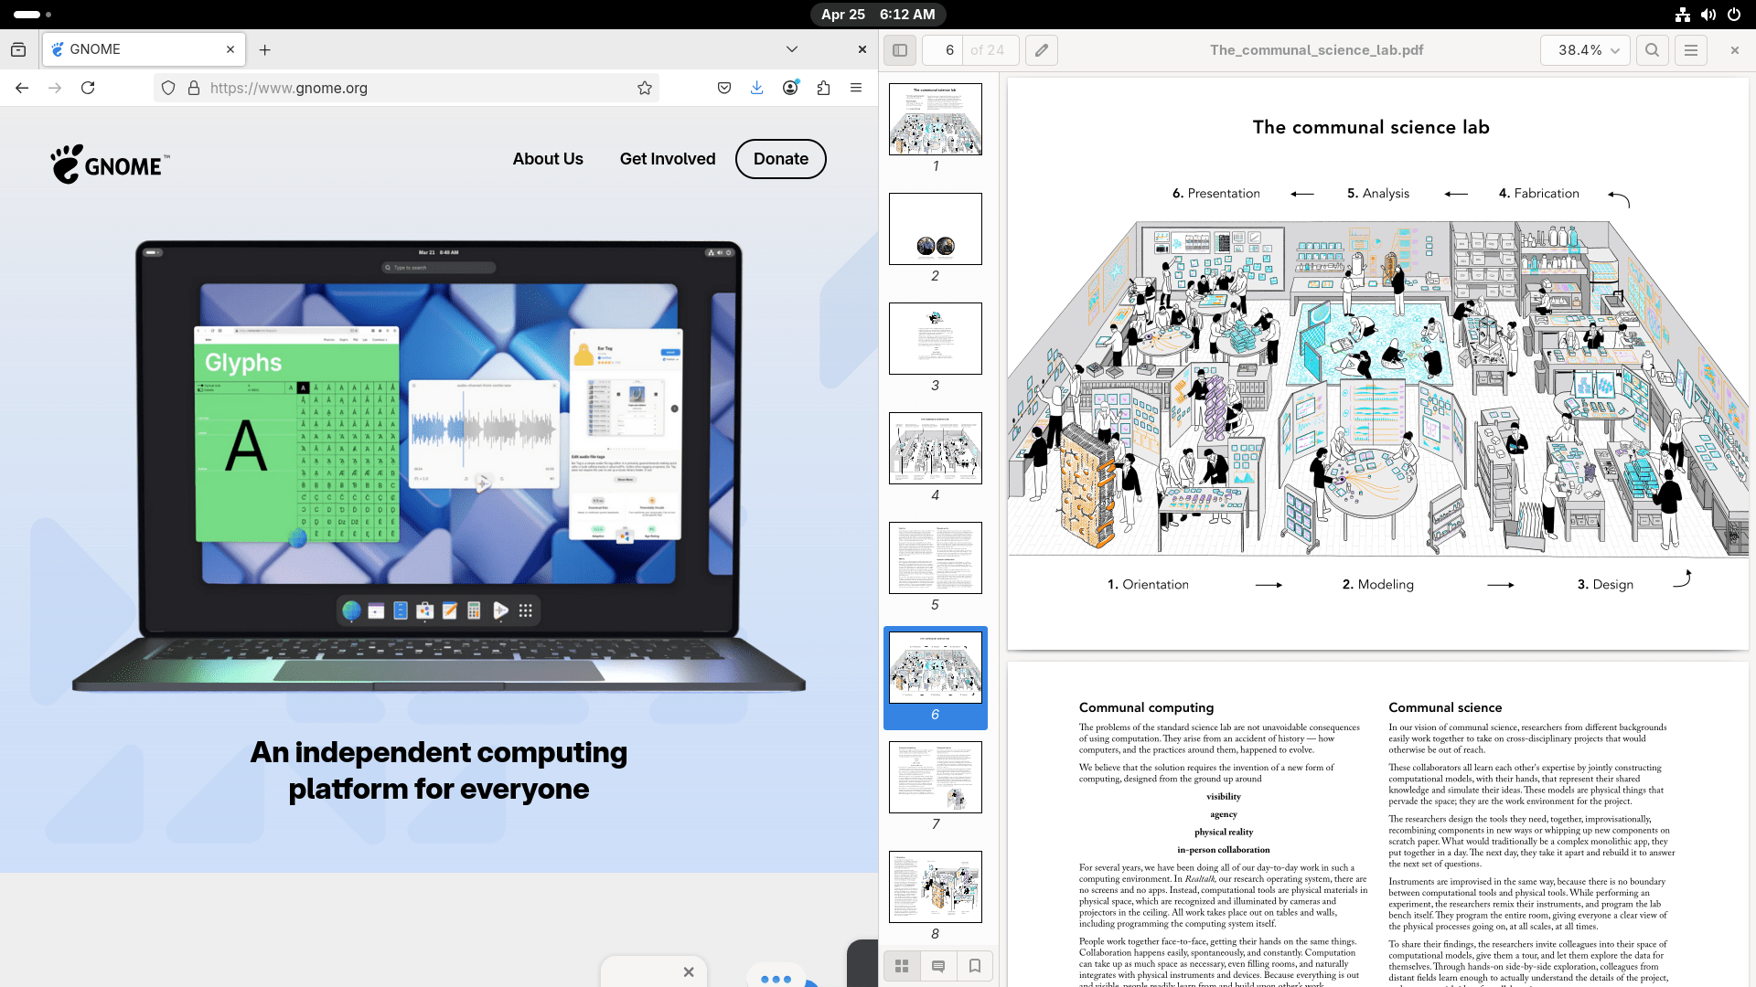
Task: Open the PDF search magnifier
Action: pyautogui.click(x=1652, y=50)
